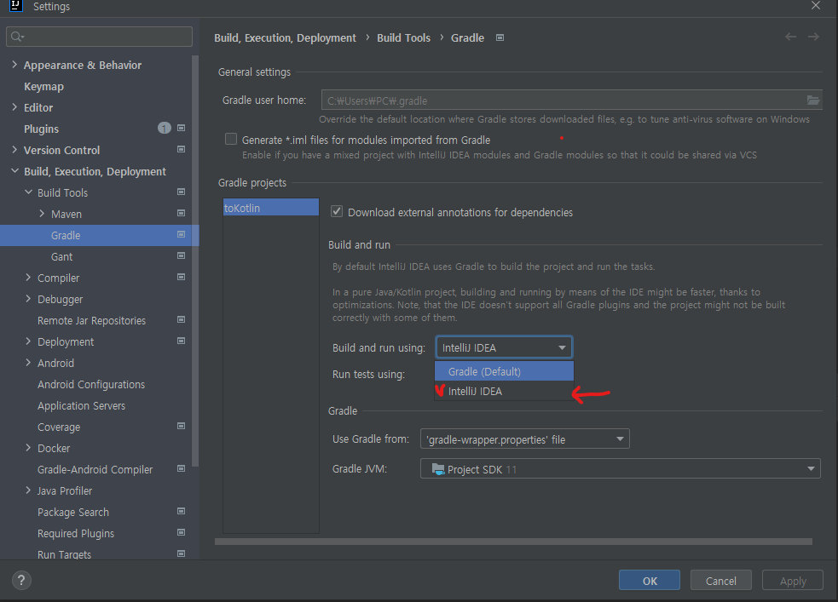This screenshot has height=602, width=838.
Task: Click project-level icon beside Run Targets
Action: click(182, 554)
